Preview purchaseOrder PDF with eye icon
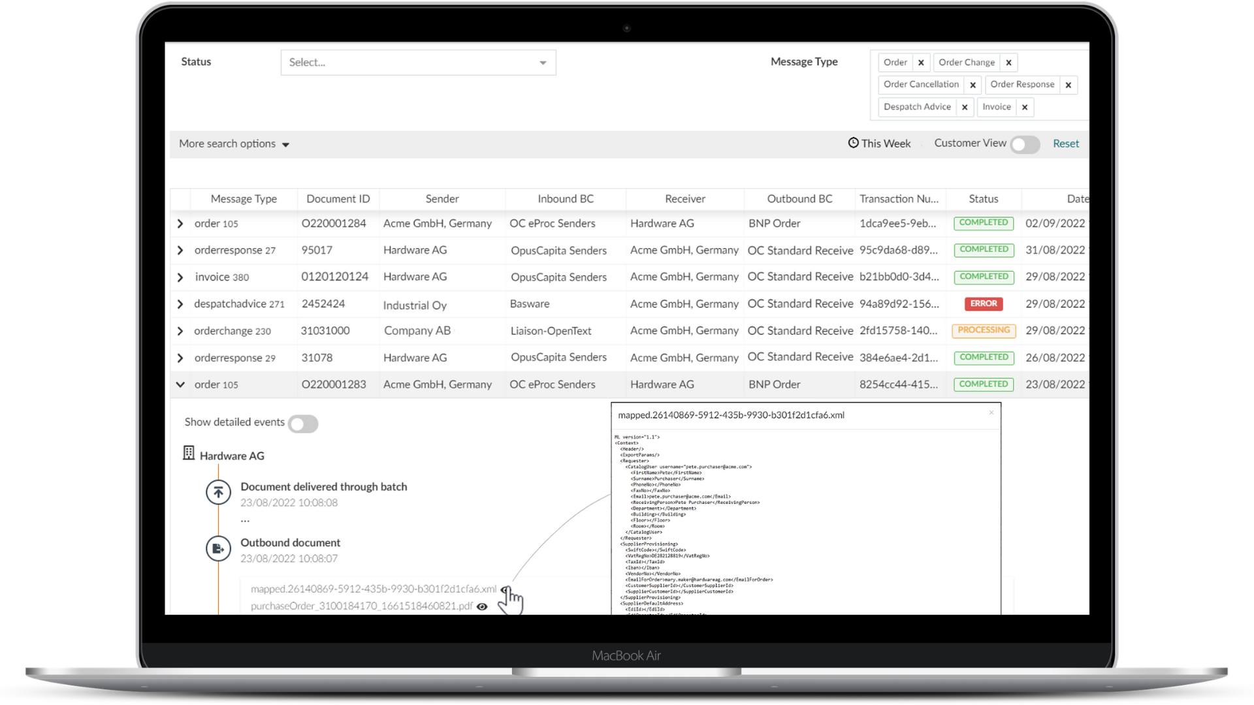 tap(482, 606)
